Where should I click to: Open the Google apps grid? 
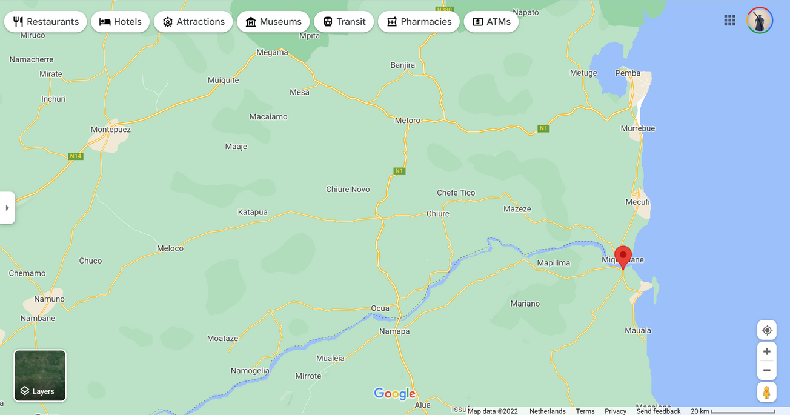pyautogui.click(x=729, y=21)
